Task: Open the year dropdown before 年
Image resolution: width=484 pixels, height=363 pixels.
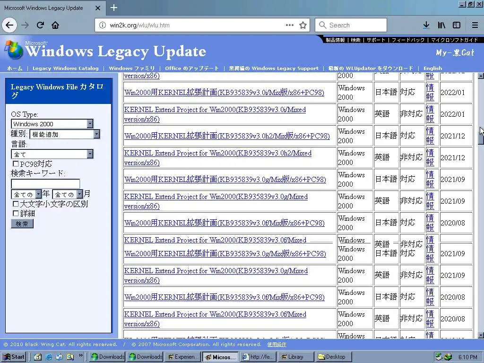Action: coord(26,194)
